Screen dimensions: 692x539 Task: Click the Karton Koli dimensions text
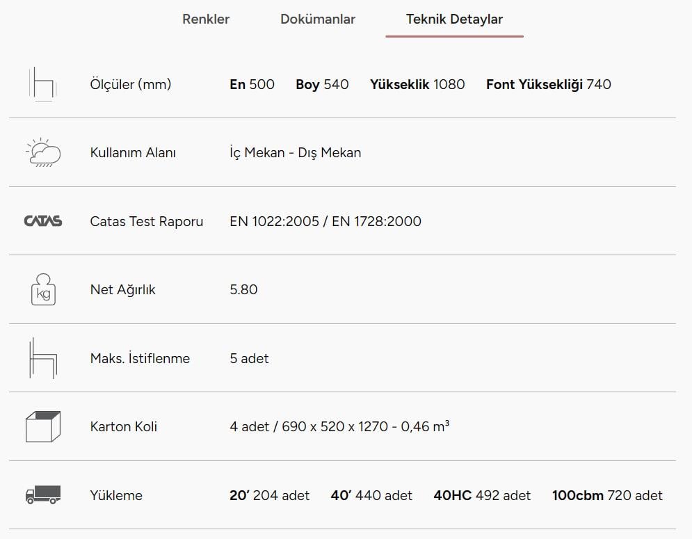(339, 426)
